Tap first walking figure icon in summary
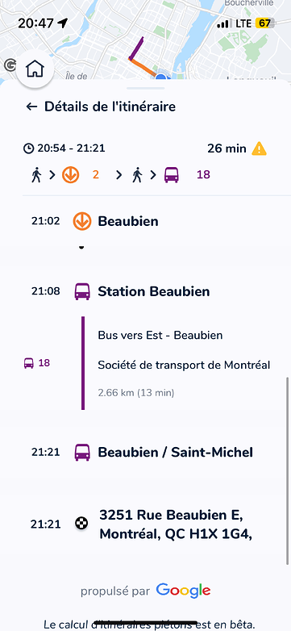Image resolution: width=291 pixels, height=631 pixels. (36, 175)
